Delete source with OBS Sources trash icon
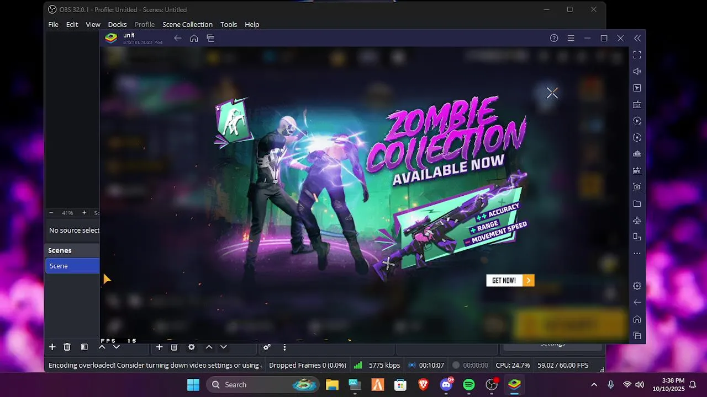Viewport: 707px width, 397px height. 174,347
